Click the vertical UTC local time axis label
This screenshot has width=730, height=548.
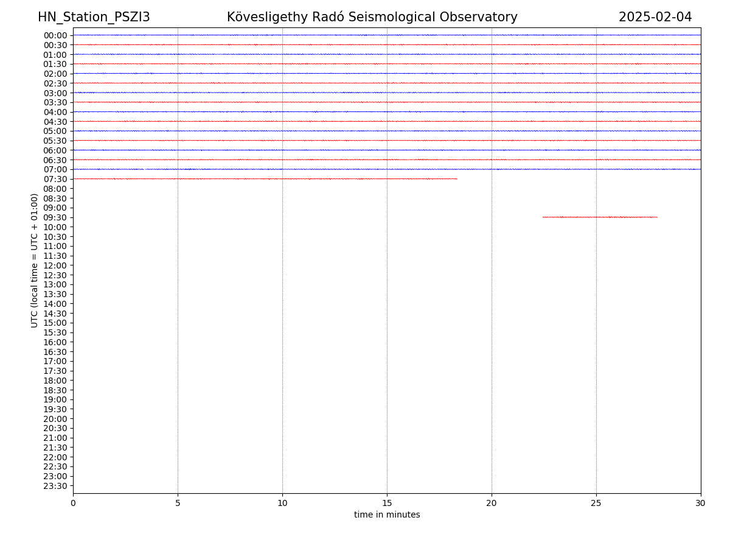click(35, 261)
